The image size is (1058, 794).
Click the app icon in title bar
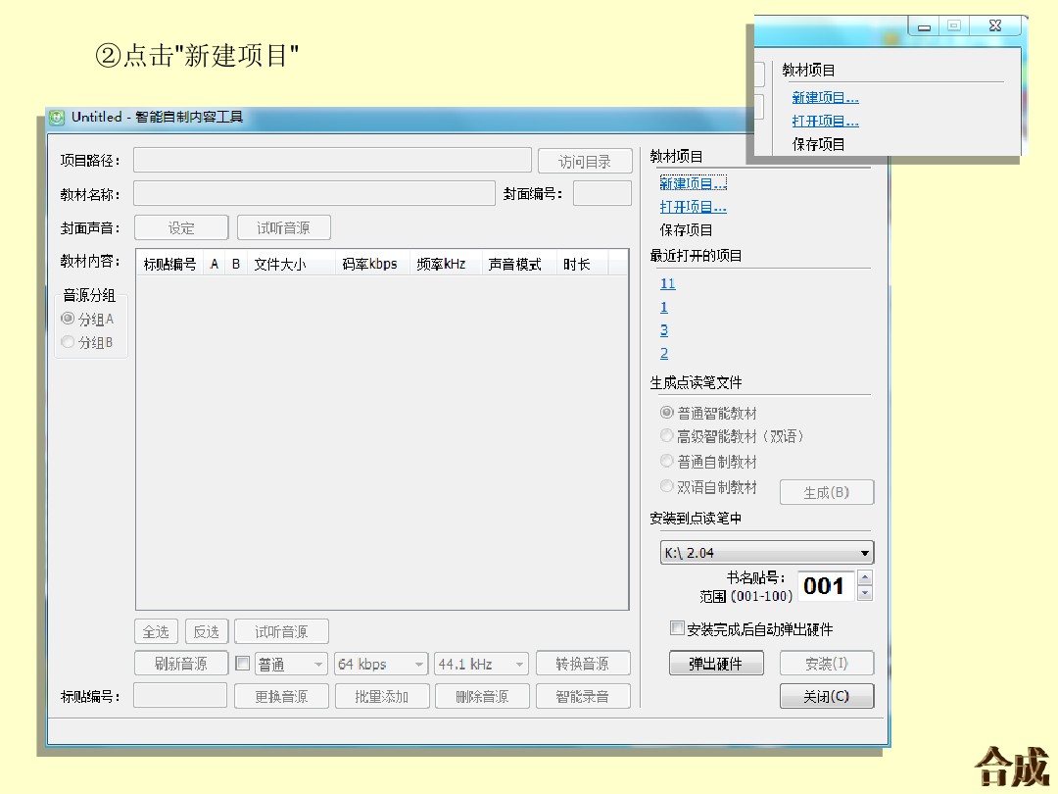58,118
